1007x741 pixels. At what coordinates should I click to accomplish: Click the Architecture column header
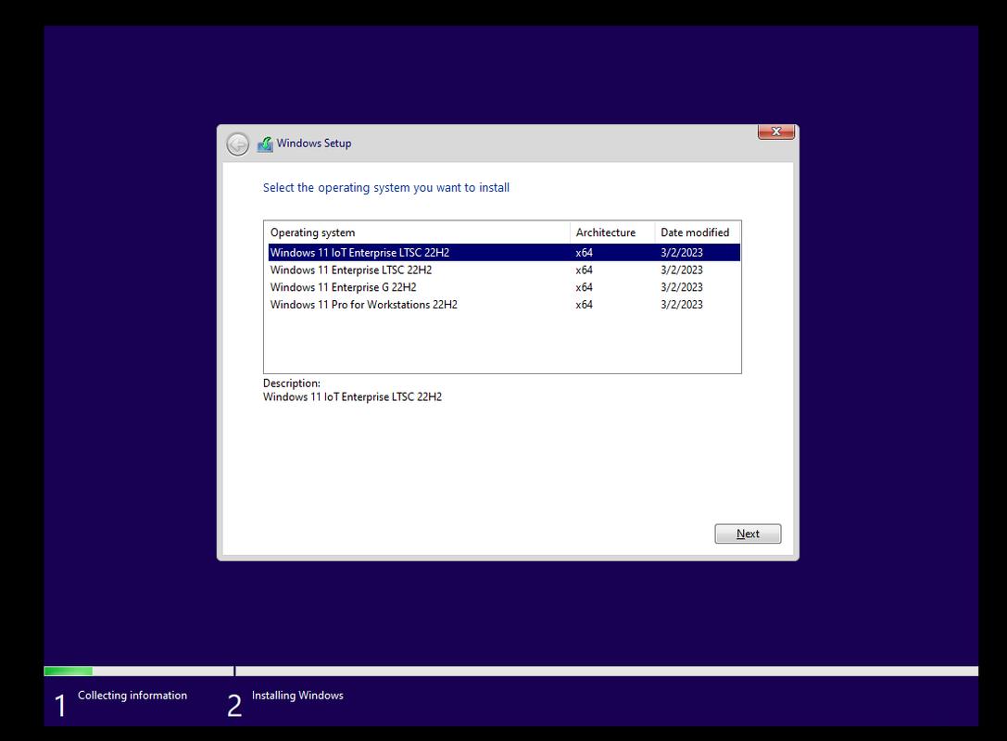click(x=612, y=232)
